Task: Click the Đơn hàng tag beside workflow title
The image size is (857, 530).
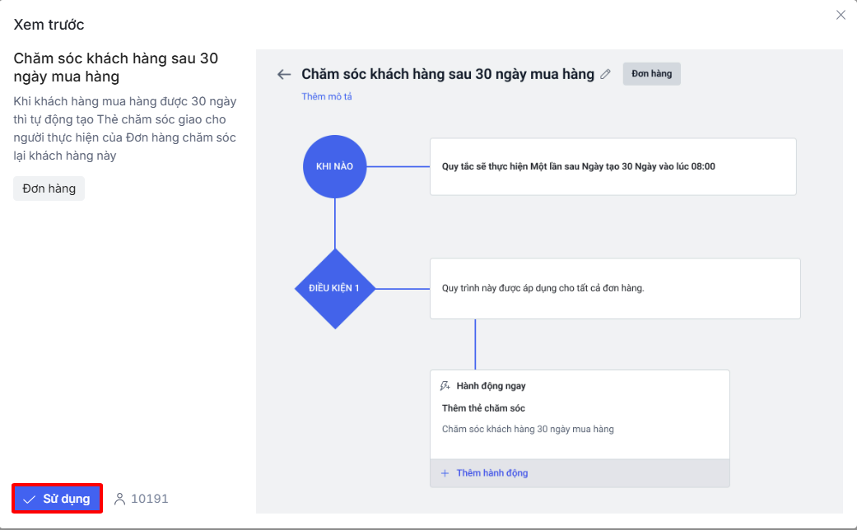Action: [x=651, y=74]
